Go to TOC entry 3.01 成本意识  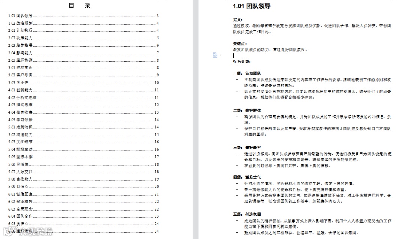coord(83,68)
